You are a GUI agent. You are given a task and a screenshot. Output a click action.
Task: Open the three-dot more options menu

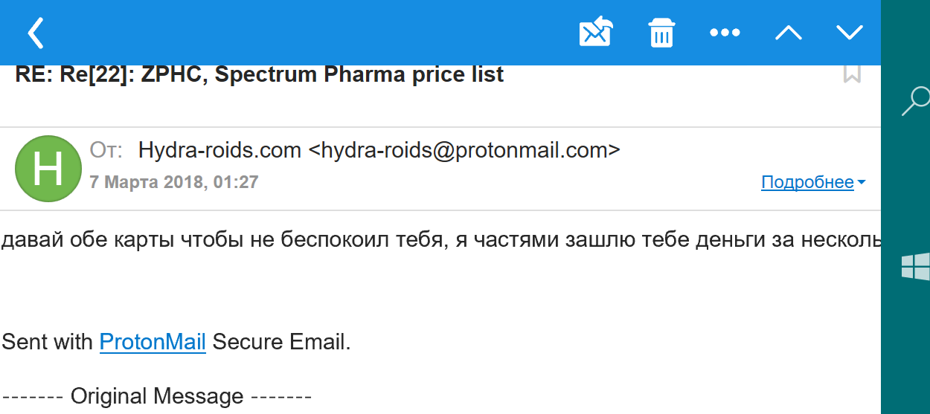(724, 33)
